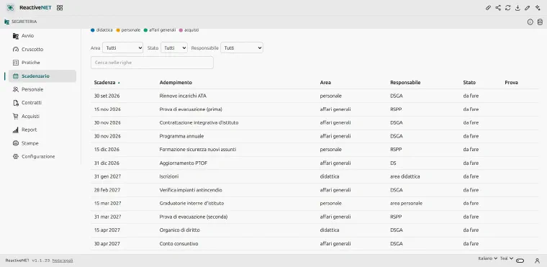Click the 'Organico di diritto' row

[x=315, y=230]
